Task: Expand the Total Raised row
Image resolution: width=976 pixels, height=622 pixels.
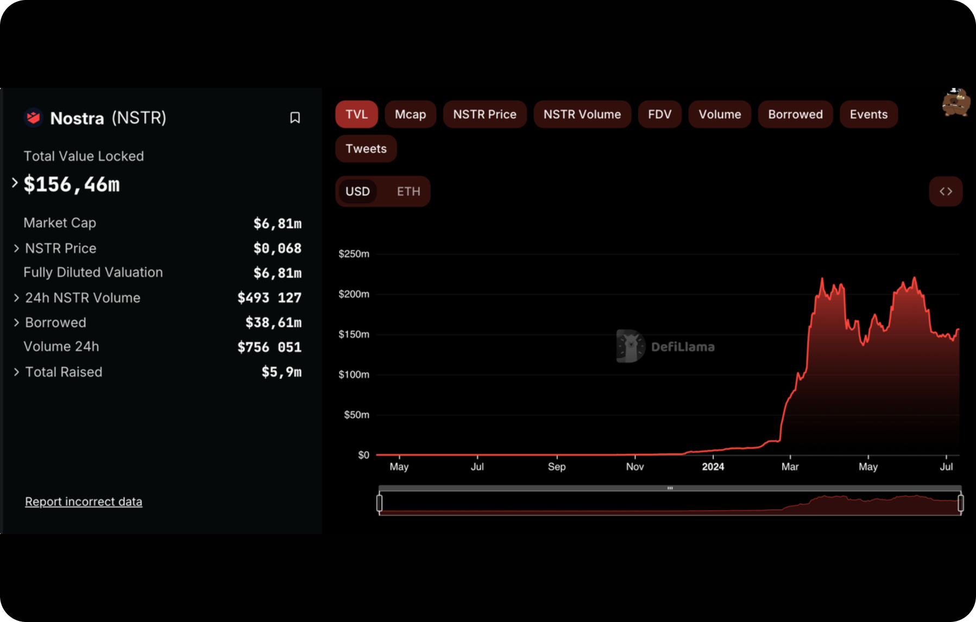Action: [x=16, y=372]
